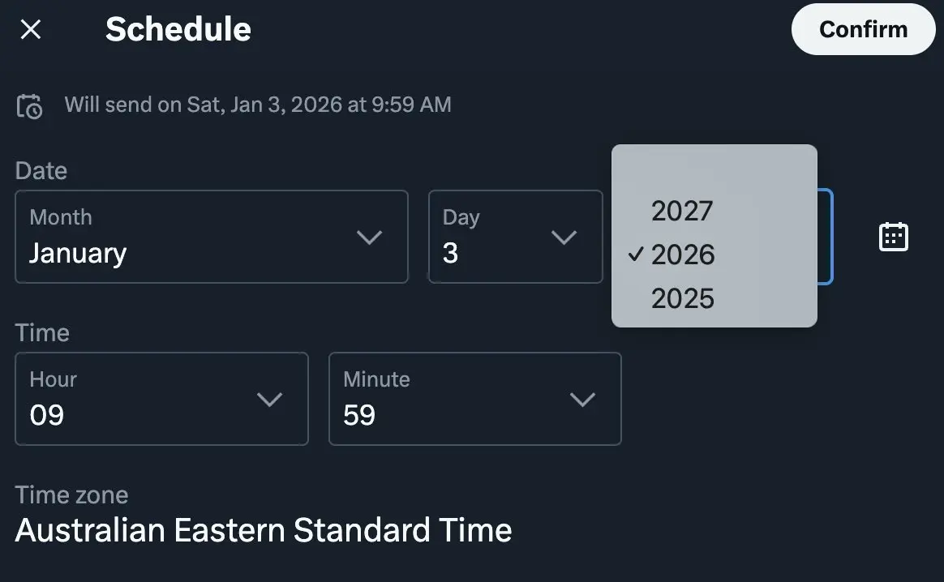The height and width of the screenshot is (582, 944).
Task: Pick the checked 2026 year option
Action: coord(682,255)
